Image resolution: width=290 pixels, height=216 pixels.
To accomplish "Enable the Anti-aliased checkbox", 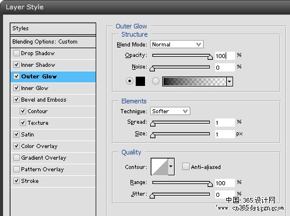I will [x=186, y=167].
